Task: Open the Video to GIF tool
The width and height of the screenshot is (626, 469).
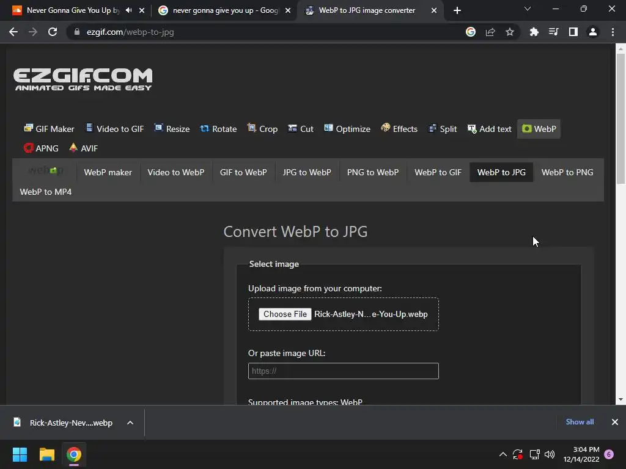Action: [114, 129]
